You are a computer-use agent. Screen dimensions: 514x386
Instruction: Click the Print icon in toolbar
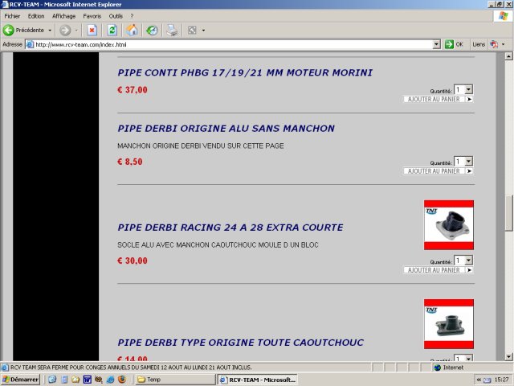click(172, 30)
